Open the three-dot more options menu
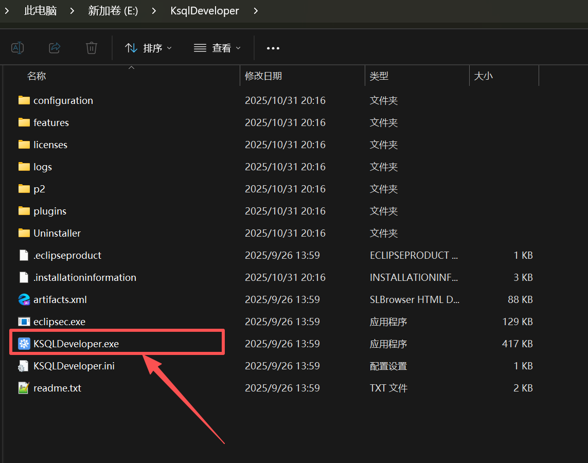588x463 pixels. pos(273,48)
